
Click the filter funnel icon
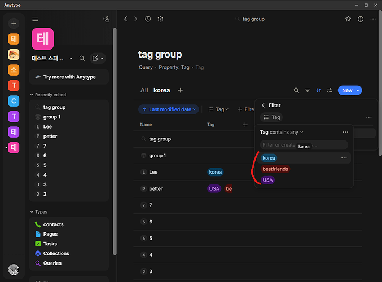click(x=308, y=90)
